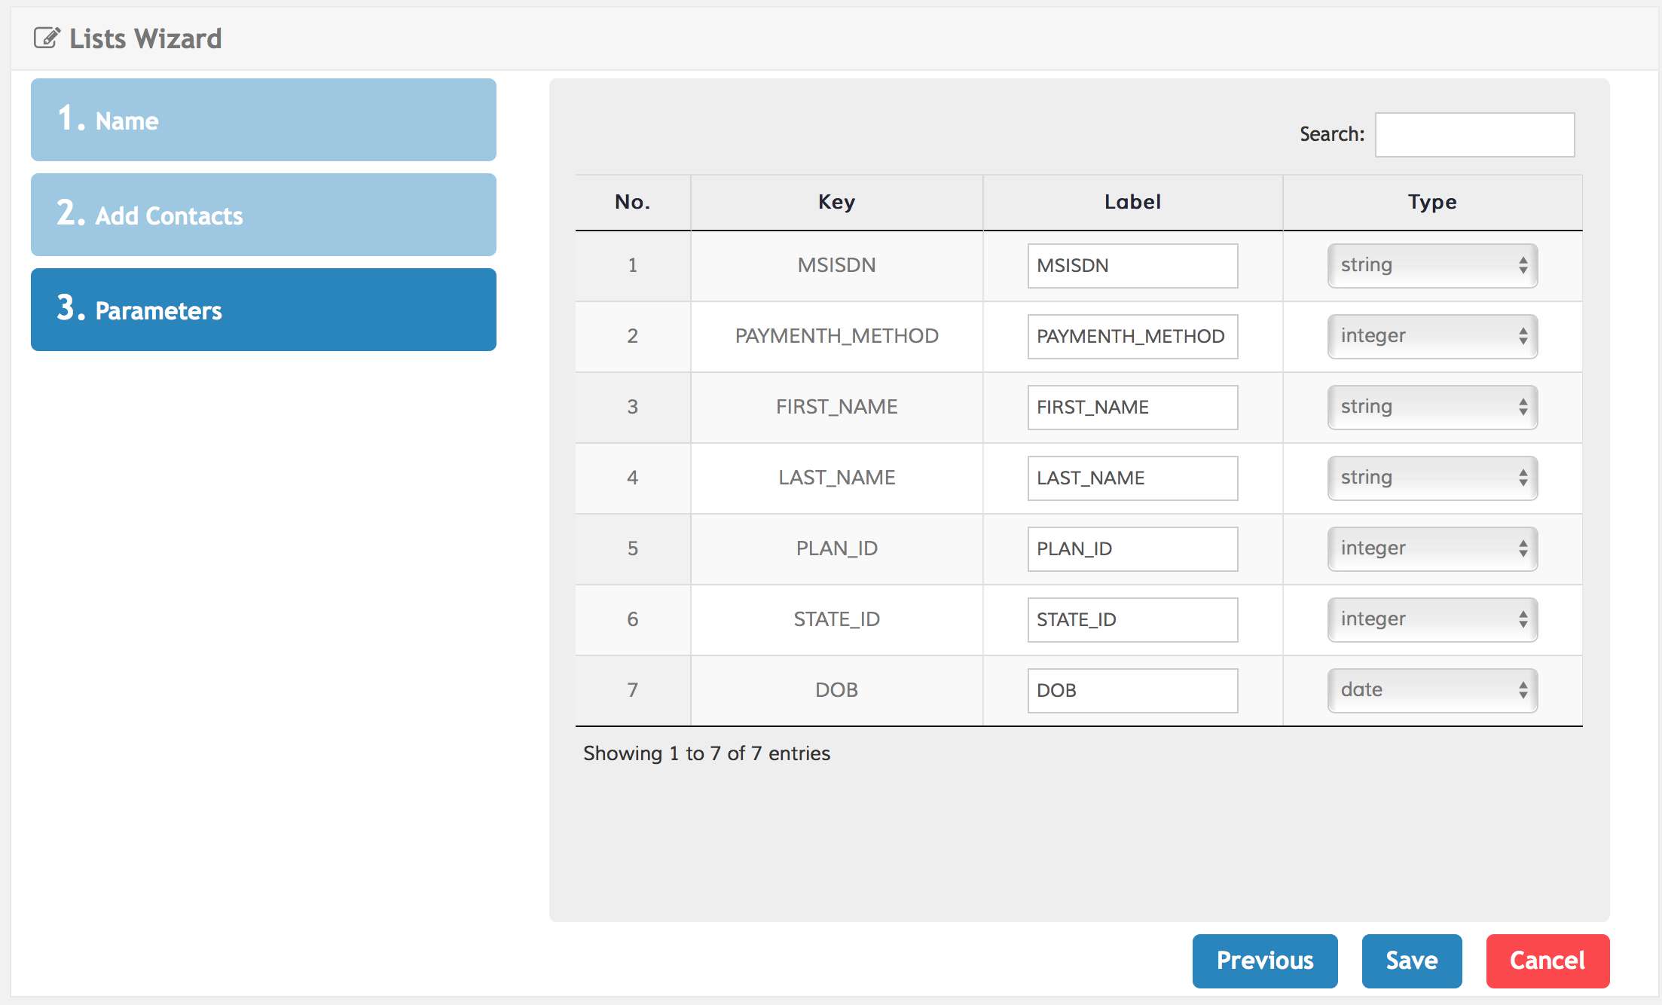
Task: Edit the MSISDN label field
Action: 1132,265
